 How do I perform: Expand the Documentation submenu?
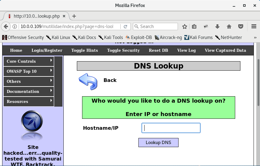pyautogui.click(x=29, y=91)
